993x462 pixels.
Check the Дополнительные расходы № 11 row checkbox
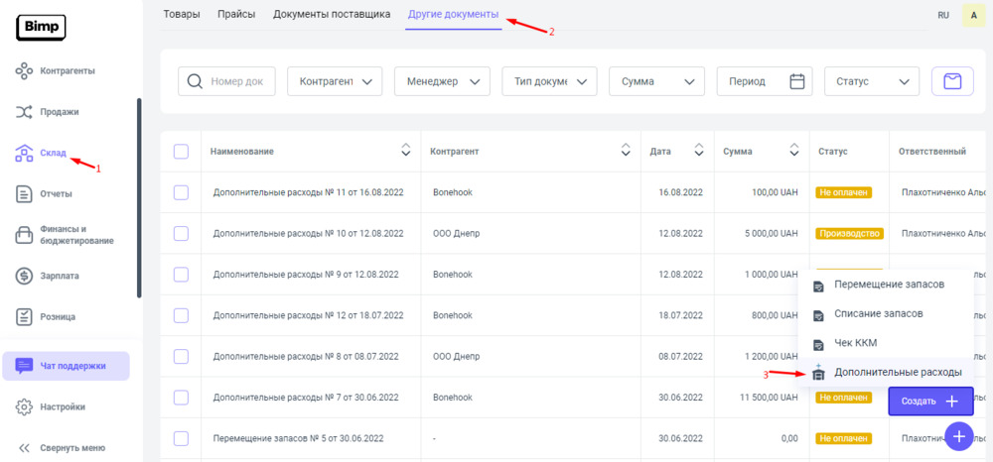click(181, 192)
